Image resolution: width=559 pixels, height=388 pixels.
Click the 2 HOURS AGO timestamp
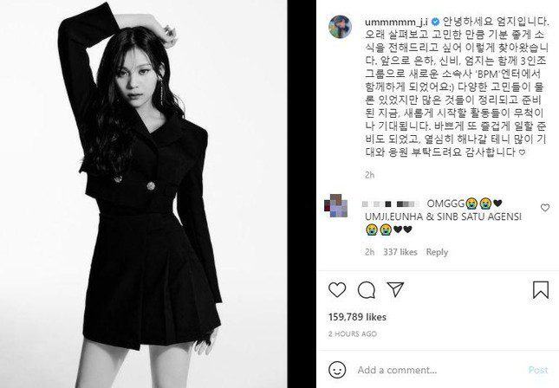pos(352,333)
